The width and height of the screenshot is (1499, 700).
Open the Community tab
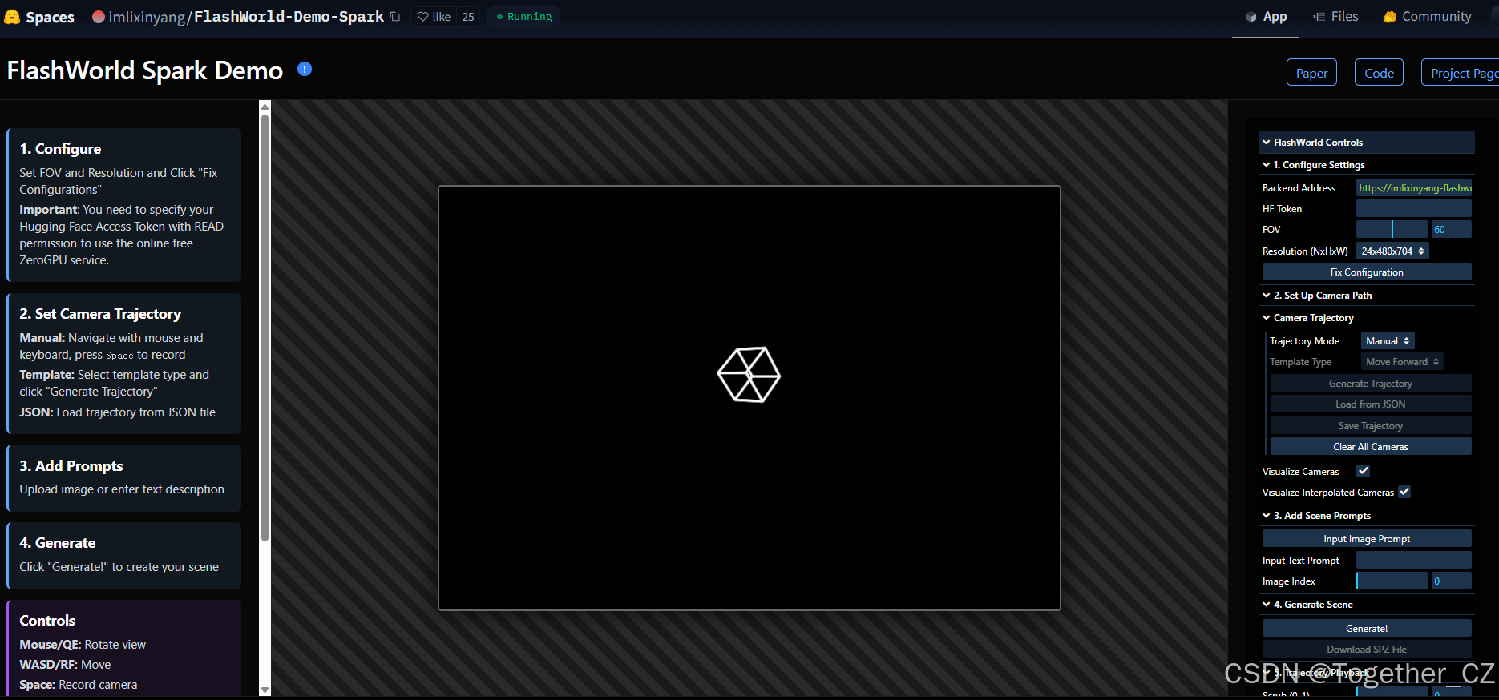[x=1428, y=17]
